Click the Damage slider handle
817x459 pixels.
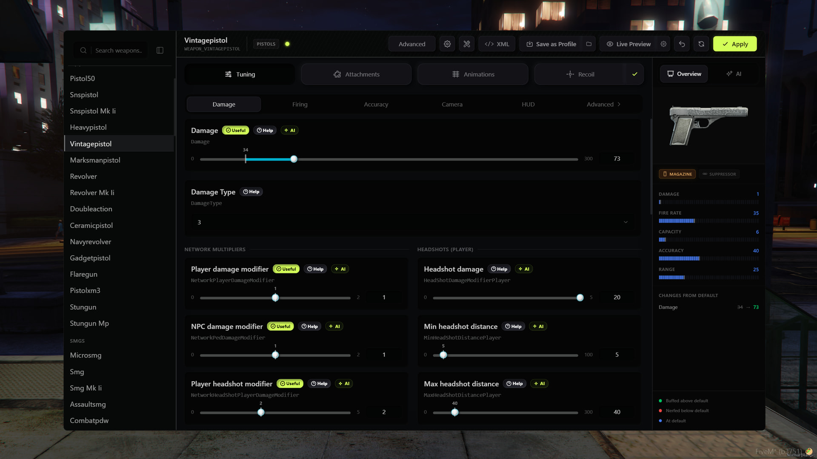point(294,159)
